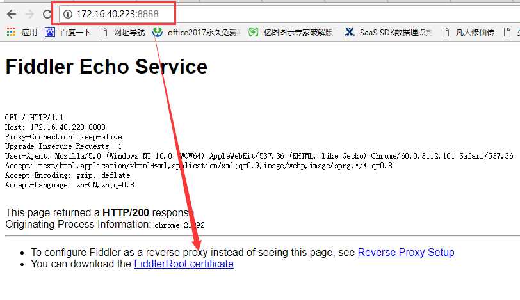
Task: Click the 'Accept: text/html' header line
Action: 199,166
